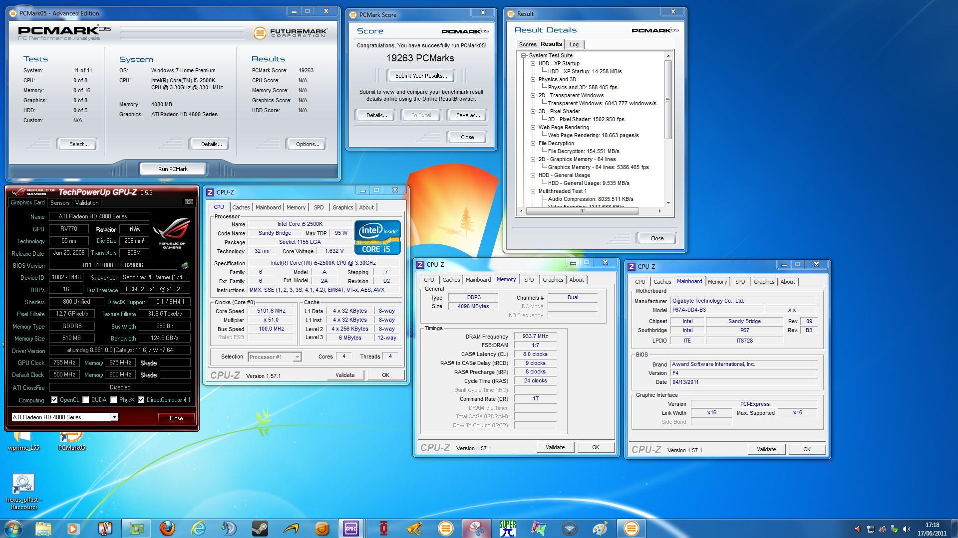Click the Details... button in PCMark Score
The height and width of the screenshot is (538, 958).
pyautogui.click(x=375, y=115)
